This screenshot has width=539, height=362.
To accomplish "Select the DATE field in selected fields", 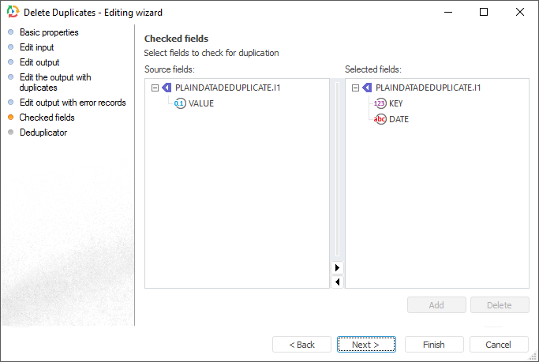I will pyautogui.click(x=399, y=119).
